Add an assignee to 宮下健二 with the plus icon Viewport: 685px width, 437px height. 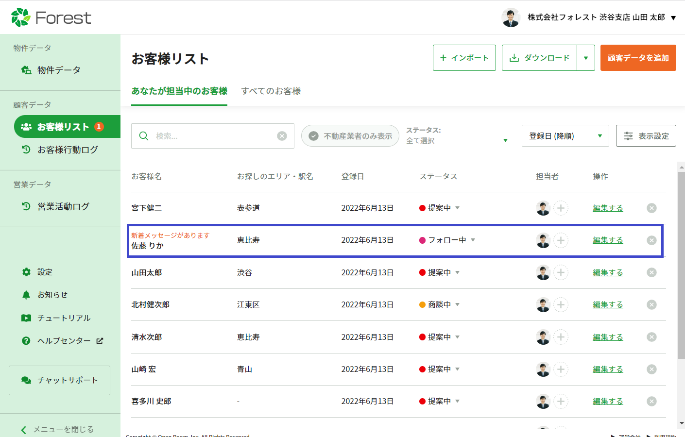point(561,208)
